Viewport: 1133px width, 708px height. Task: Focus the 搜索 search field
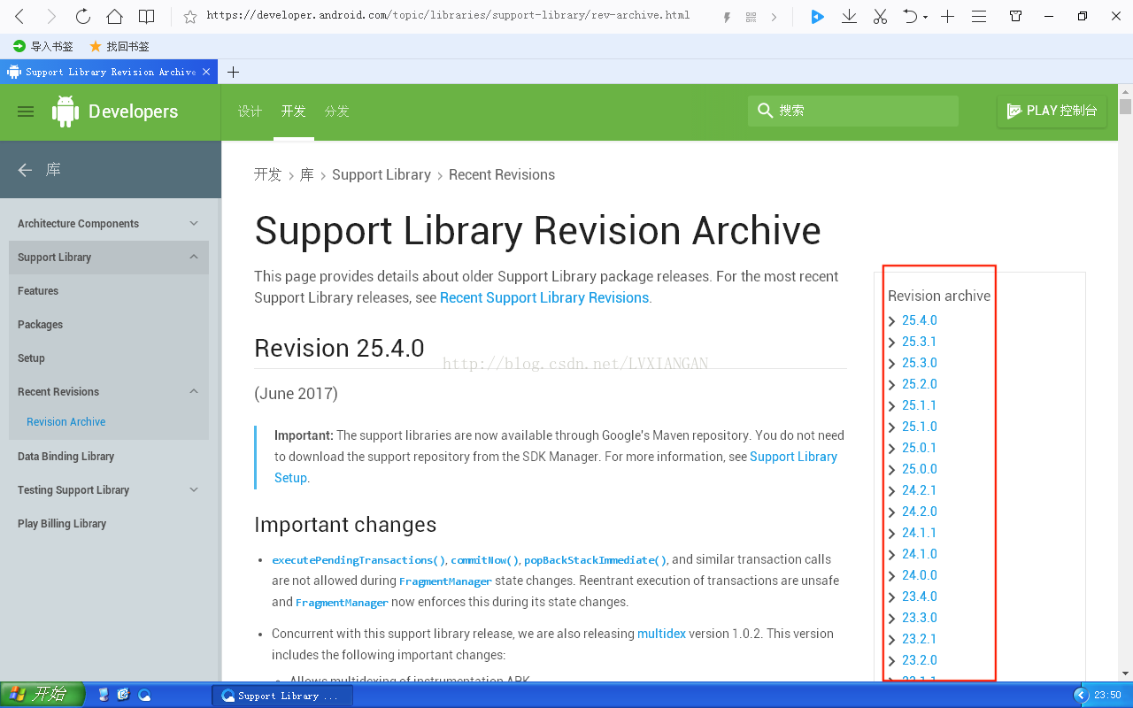coord(853,111)
